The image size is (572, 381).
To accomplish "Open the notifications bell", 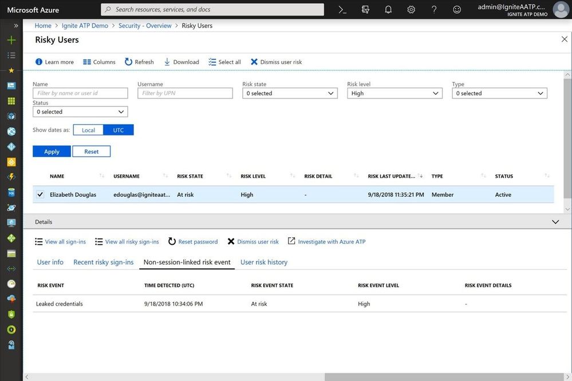I will pyautogui.click(x=388, y=10).
